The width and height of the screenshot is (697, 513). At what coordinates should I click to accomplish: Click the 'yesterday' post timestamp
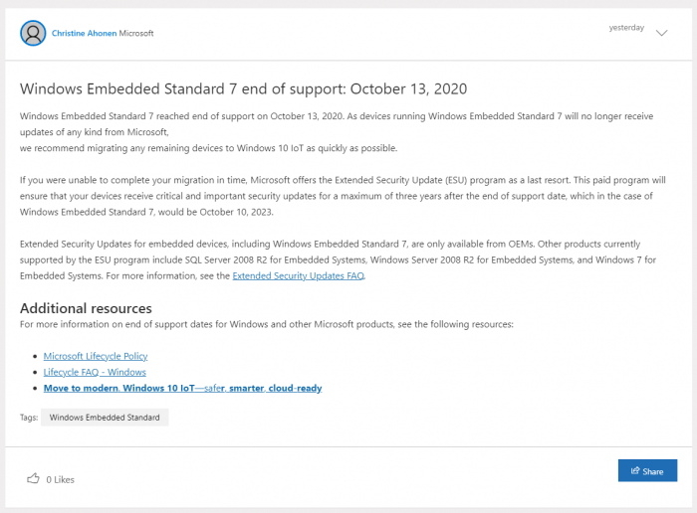point(626,28)
